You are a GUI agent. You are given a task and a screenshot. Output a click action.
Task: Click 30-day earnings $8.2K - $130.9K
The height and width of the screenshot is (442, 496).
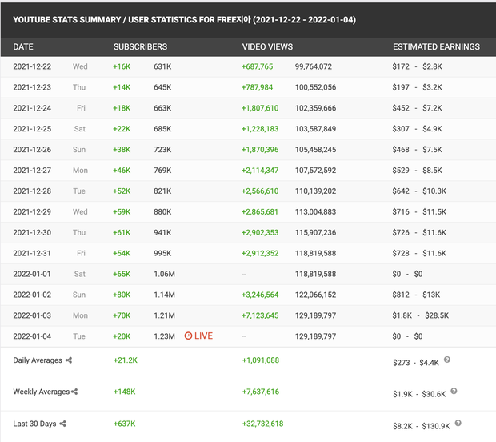(x=422, y=426)
